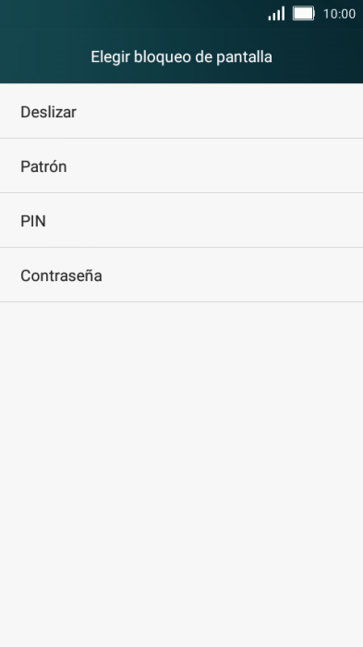Click the 10:00 clock in status bar
The height and width of the screenshot is (647, 363).
pyautogui.click(x=339, y=14)
